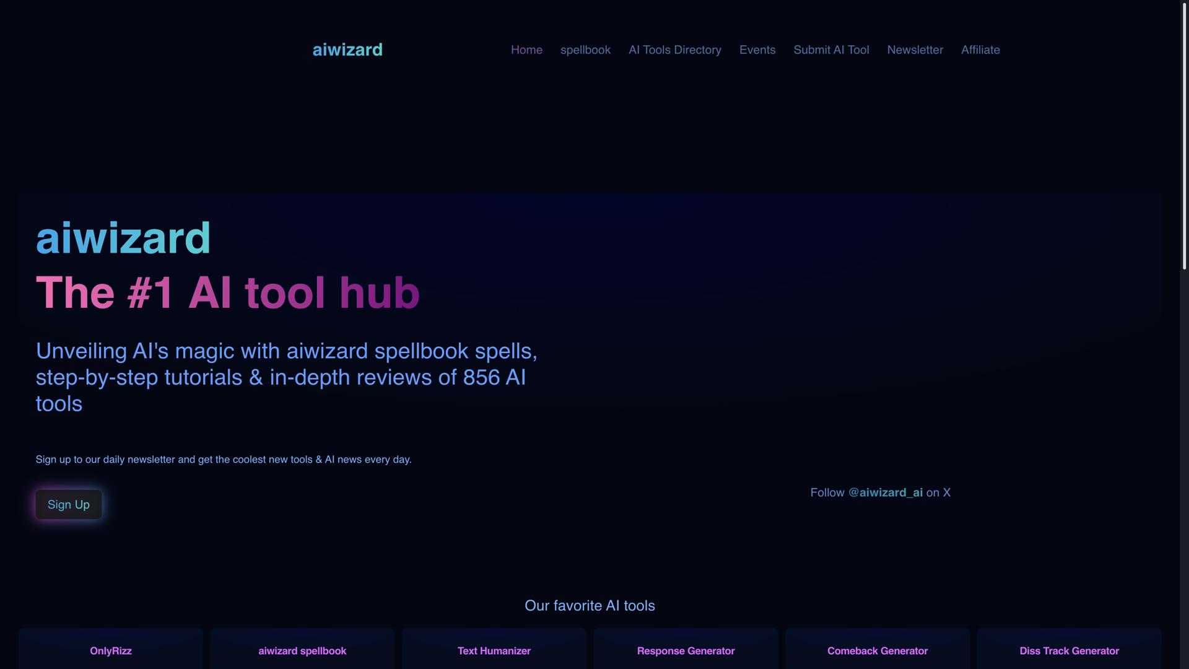This screenshot has height=669, width=1189.
Task: Open the spellbook navigation item
Action: coord(585,50)
